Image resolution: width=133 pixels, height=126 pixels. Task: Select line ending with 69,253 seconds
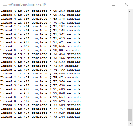(40, 11)
